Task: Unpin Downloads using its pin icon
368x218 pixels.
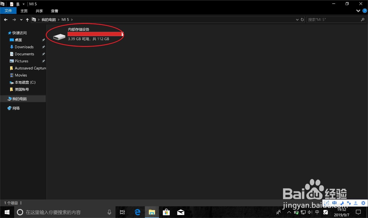Action: 43,47
